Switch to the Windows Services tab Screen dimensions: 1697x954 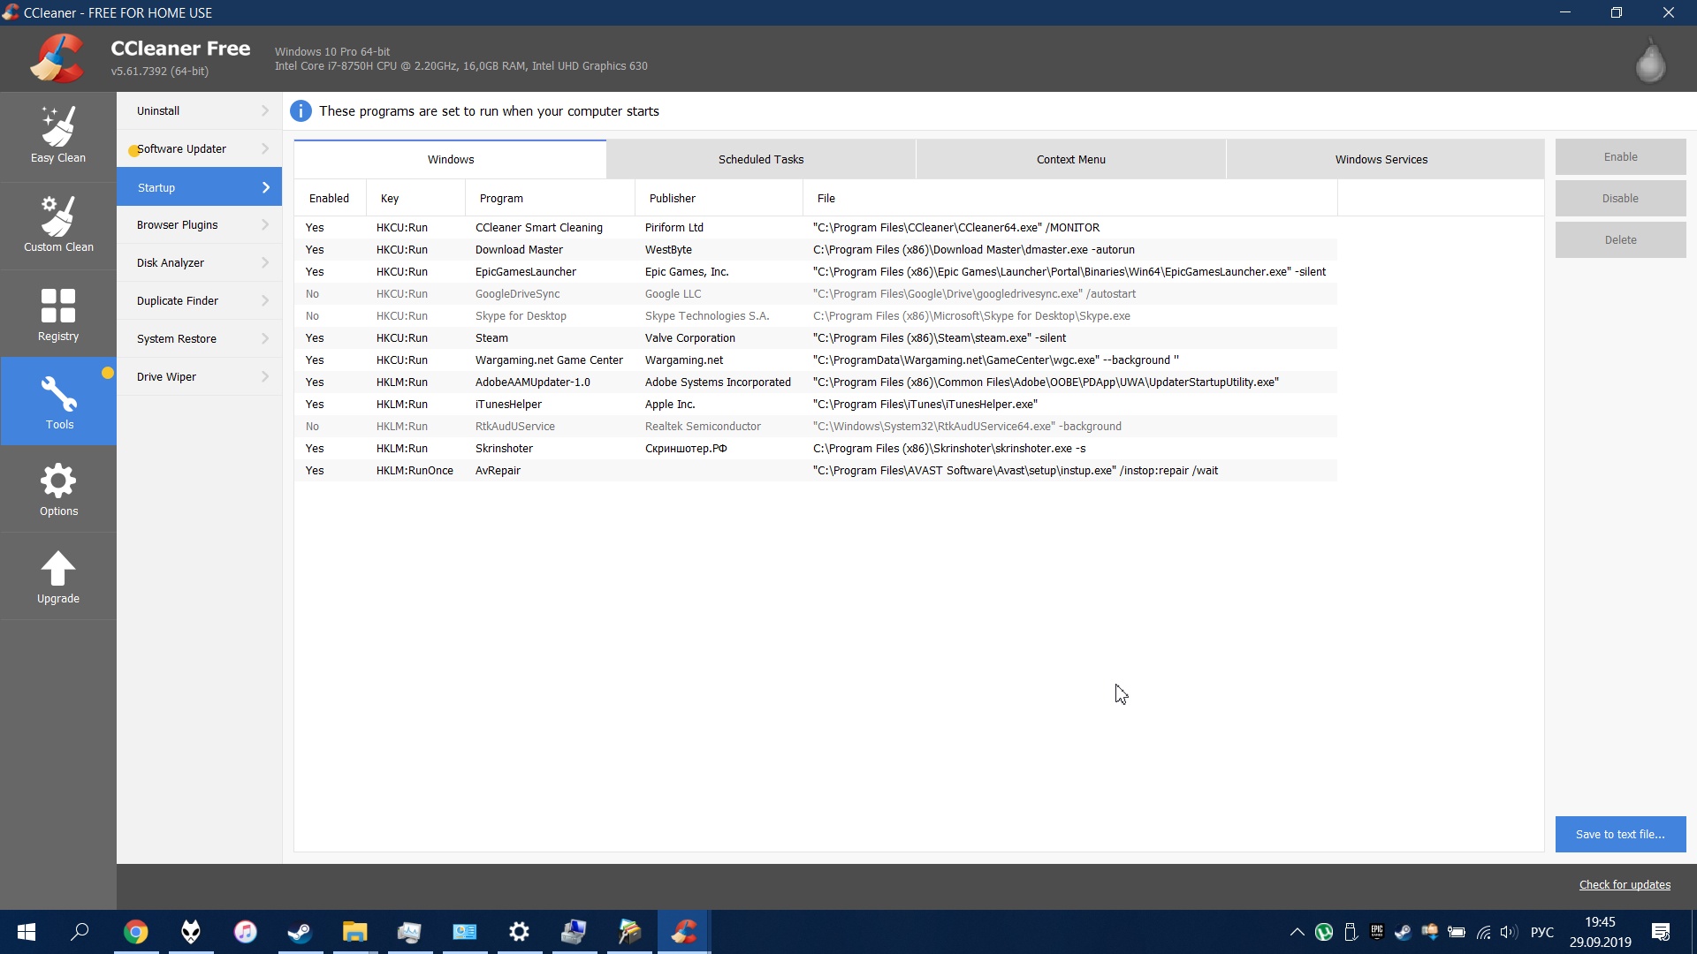1381,160
